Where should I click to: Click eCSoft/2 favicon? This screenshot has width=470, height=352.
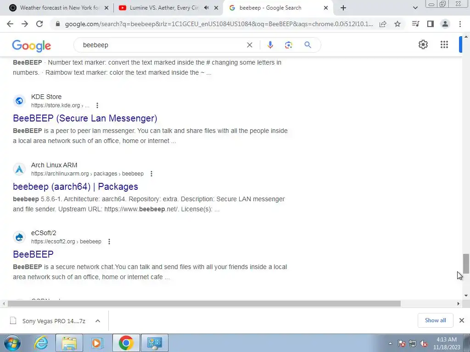[x=19, y=237]
